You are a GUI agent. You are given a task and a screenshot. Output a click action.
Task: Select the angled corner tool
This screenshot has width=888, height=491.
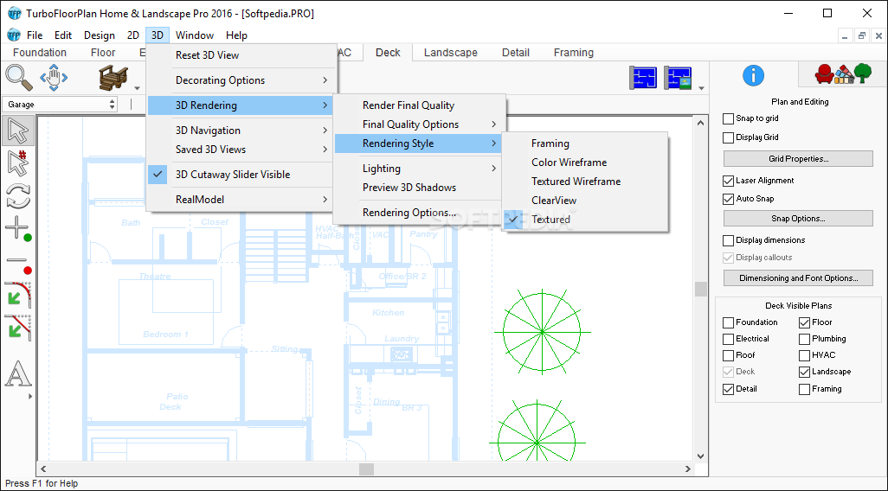click(x=18, y=328)
